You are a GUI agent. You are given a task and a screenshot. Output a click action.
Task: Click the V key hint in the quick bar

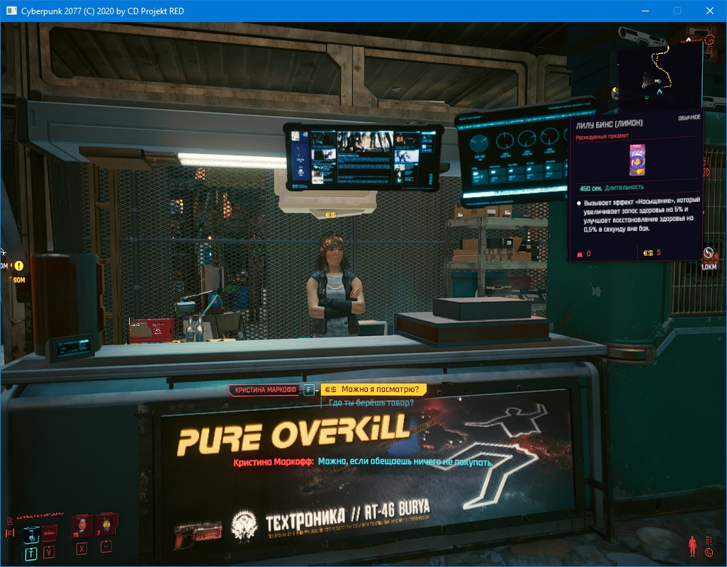[x=49, y=551]
